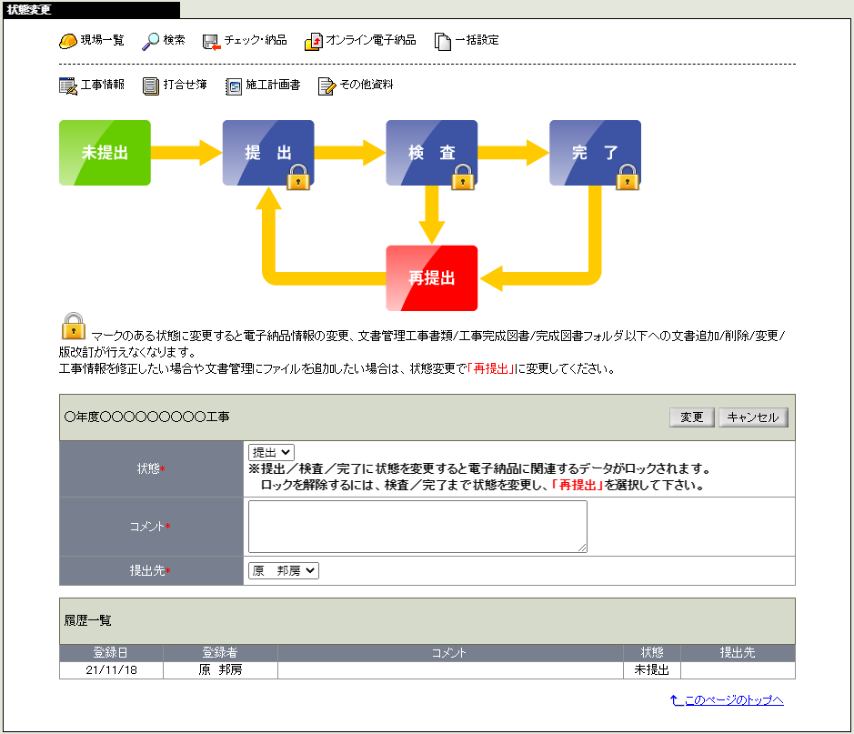The image size is (854, 734).
Task: Open 工事情報 menu label
Action: pyautogui.click(x=103, y=85)
